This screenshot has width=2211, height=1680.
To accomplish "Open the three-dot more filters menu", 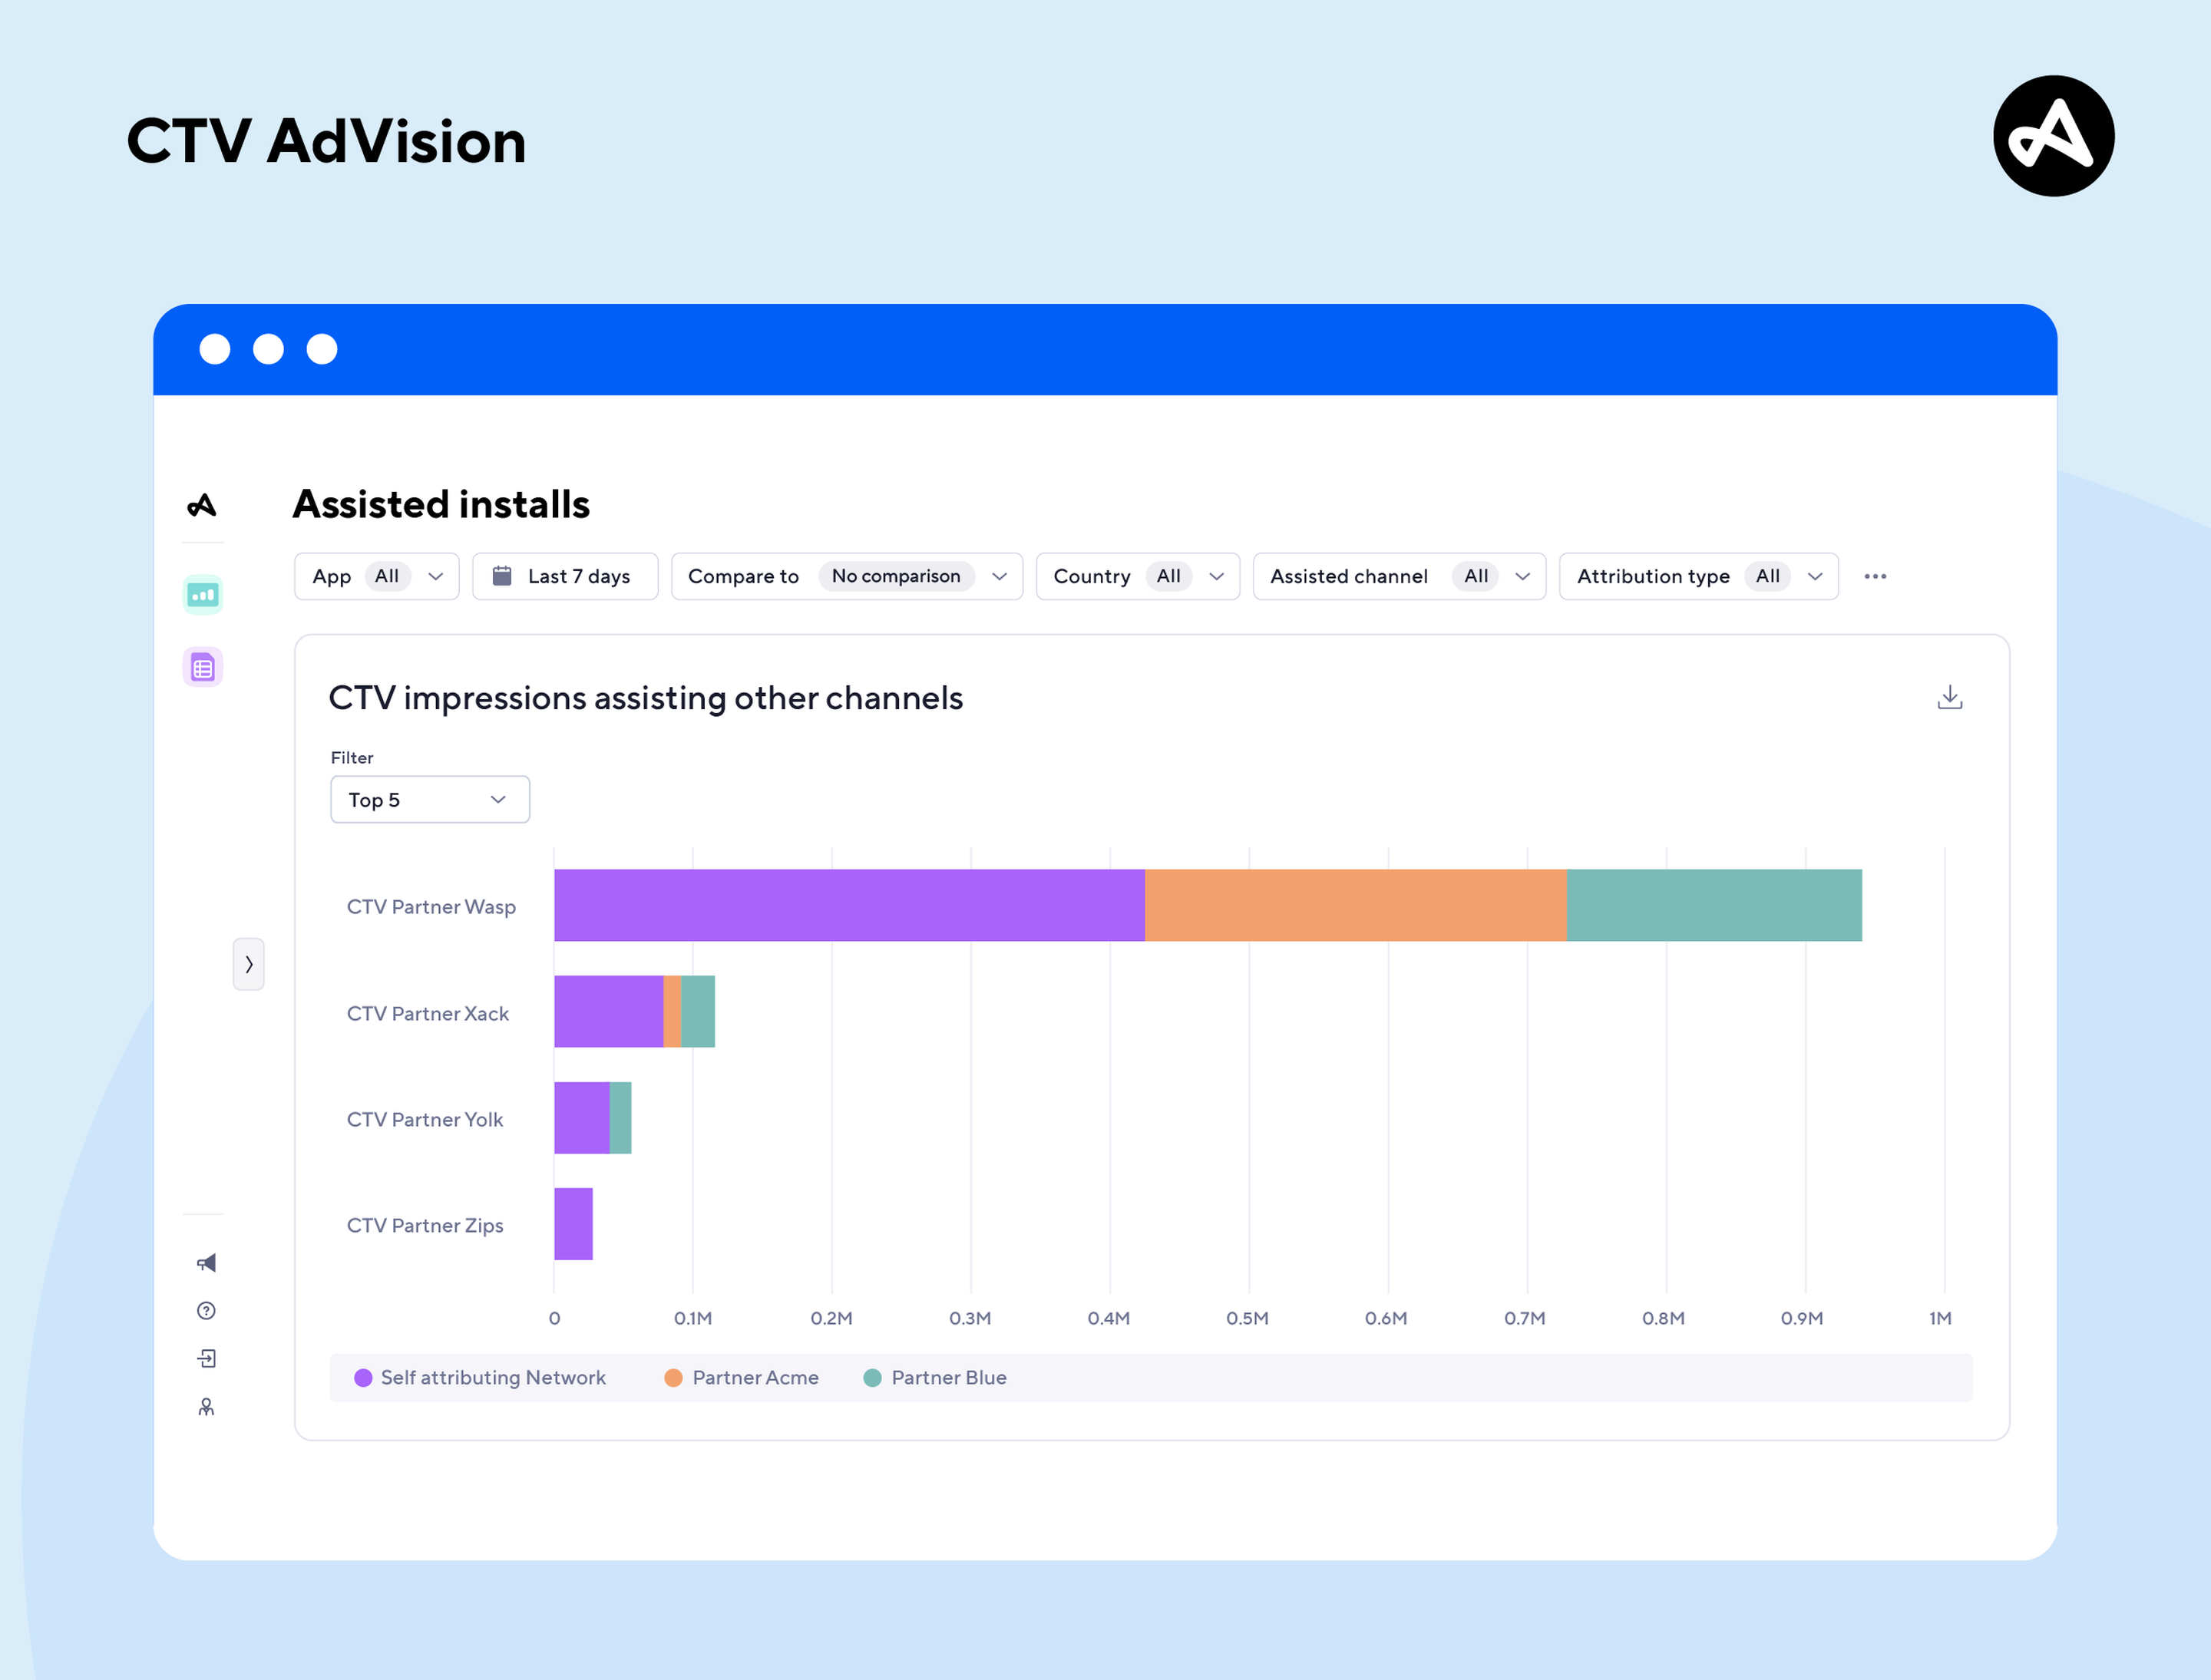I will (1876, 576).
